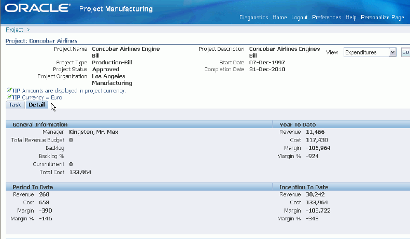Click the Backlog % label

pyautogui.click(x=51, y=157)
